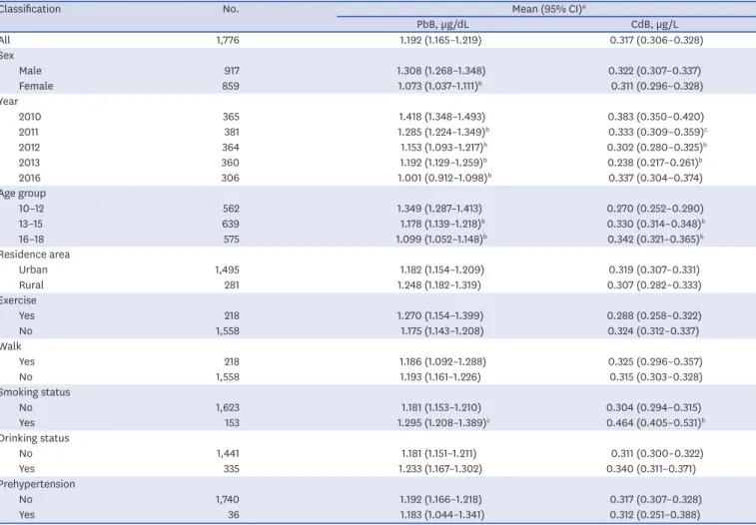Click the "Walk" category label
Screen dimensions: 756x525
click(x=11, y=346)
